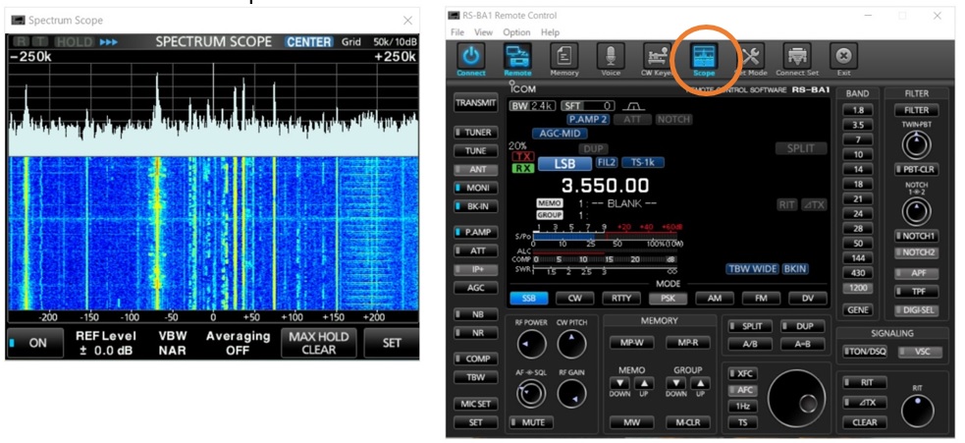Click the Connect power icon
The image size is (965, 443).
pos(471,58)
